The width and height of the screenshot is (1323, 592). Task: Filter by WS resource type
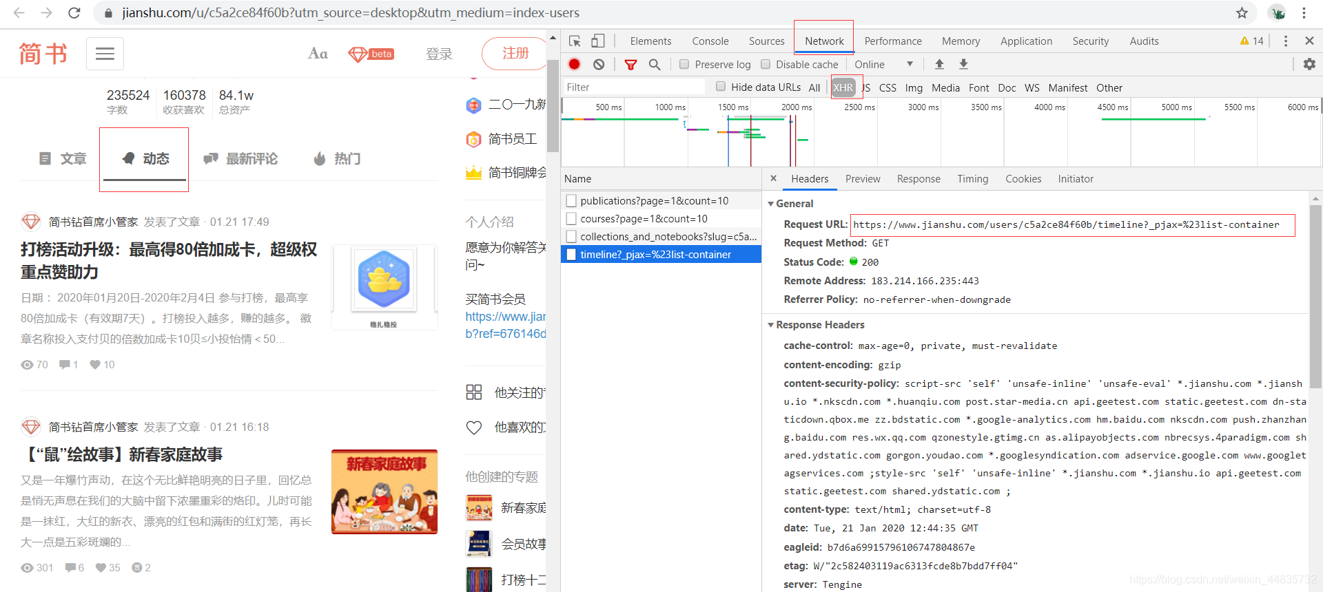1032,87
